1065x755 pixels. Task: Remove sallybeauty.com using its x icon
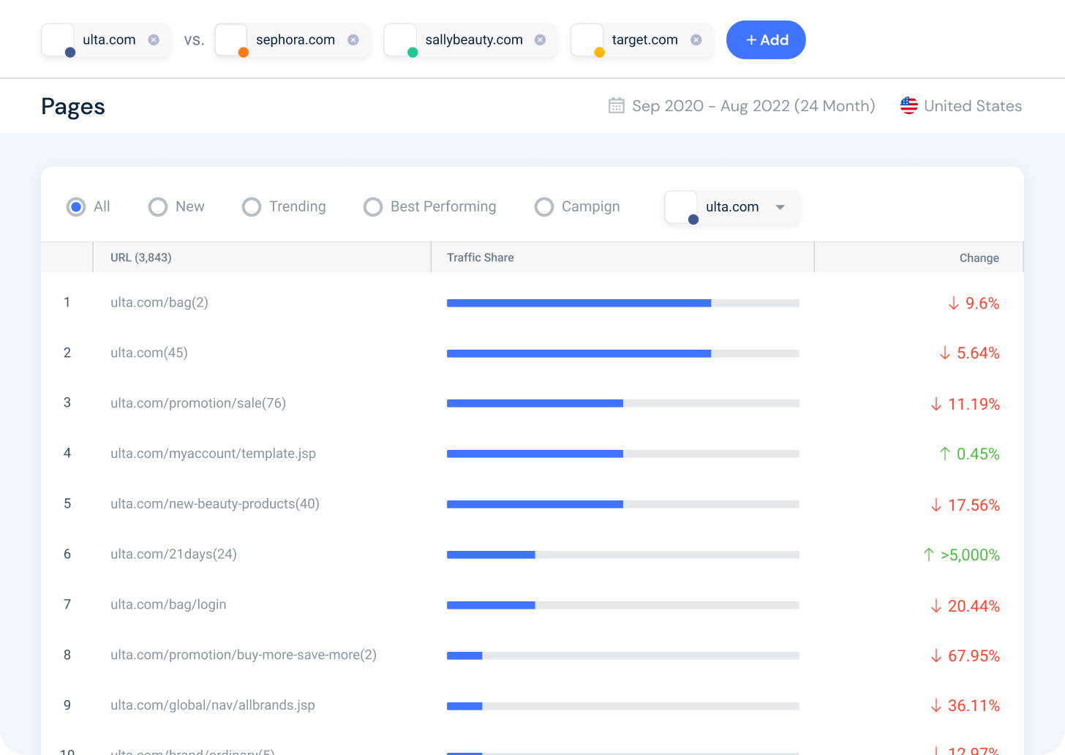click(541, 40)
